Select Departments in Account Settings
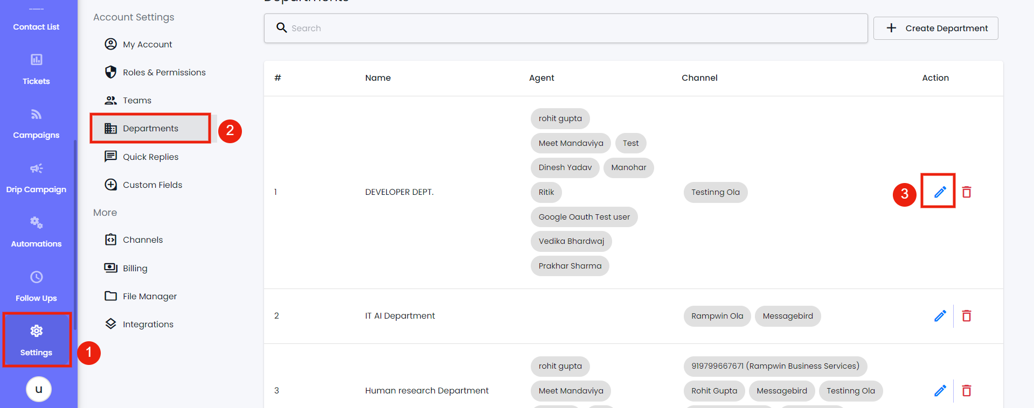The height and width of the screenshot is (408, 1034). (150, 129)
